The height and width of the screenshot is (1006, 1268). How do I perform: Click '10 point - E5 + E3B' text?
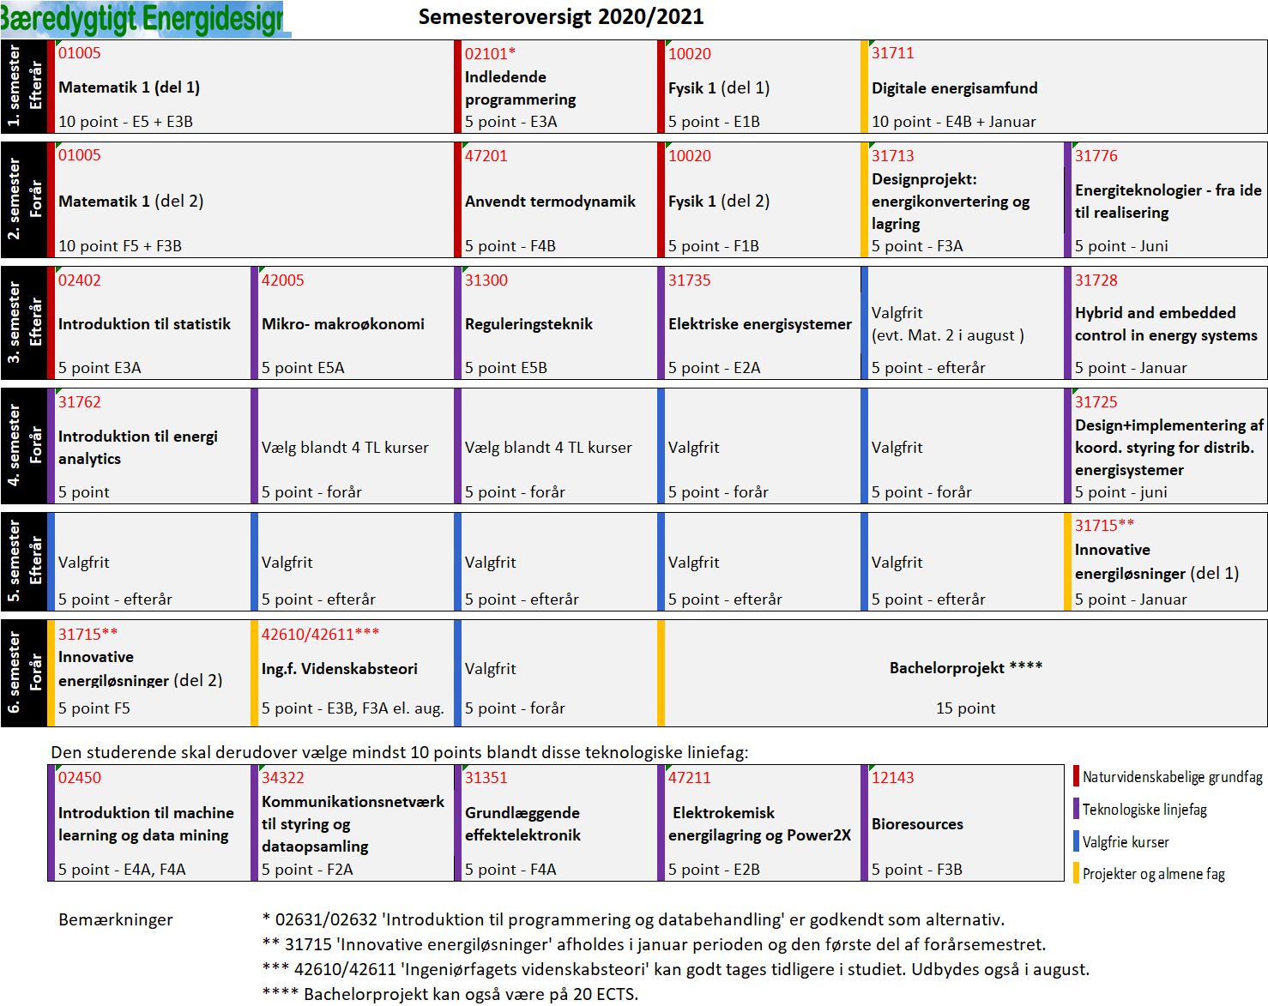[125, 122]
